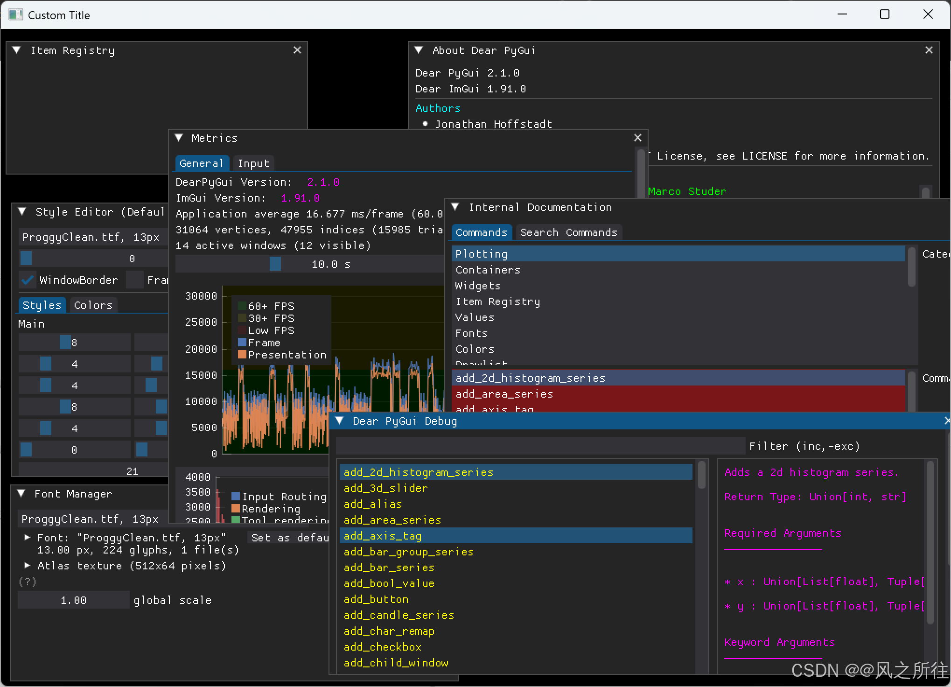The width and height of the screenshot is (951, 687).
Task: Collapse the About Dear PyGui window
Action: point(419,50)
